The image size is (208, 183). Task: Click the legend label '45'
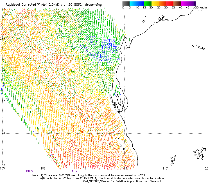click(x=187, y=8)
